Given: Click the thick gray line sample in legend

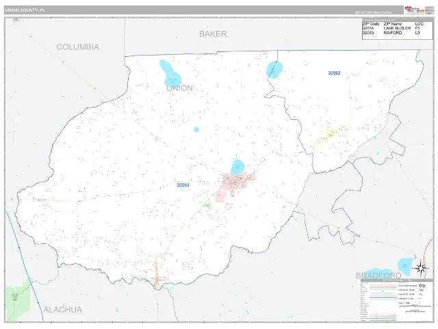Looking at the screenshot, I should (383, 296).
